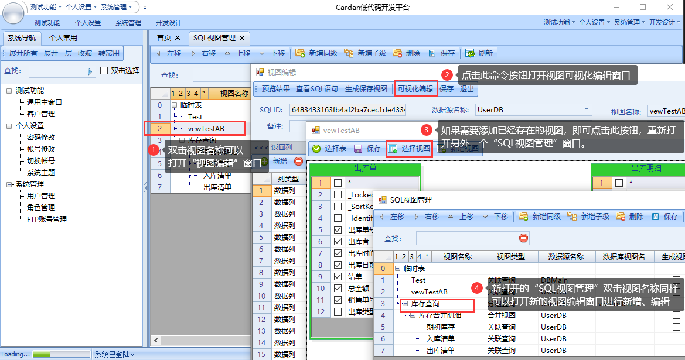This screenshot has height=360, width=685.
Task: Open the 开发设计 dropdown at the ribbon's right end
Action: tap(664, 22)
